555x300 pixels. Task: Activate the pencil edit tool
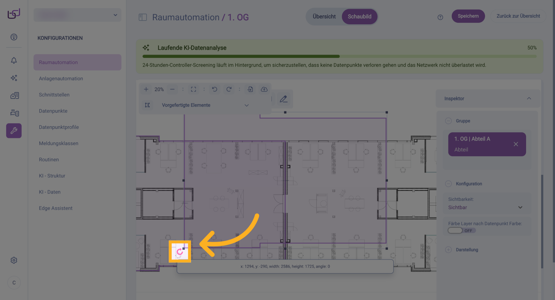click(x=283, y=99)
